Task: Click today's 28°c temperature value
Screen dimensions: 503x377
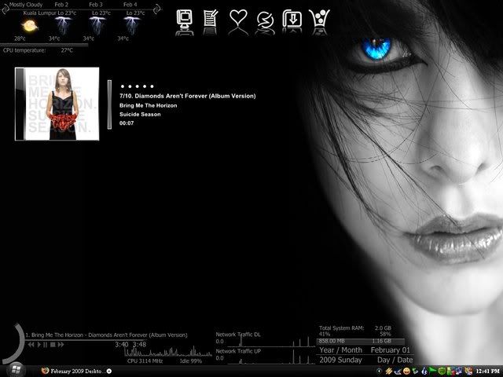Action: click(x=20, y=38)
